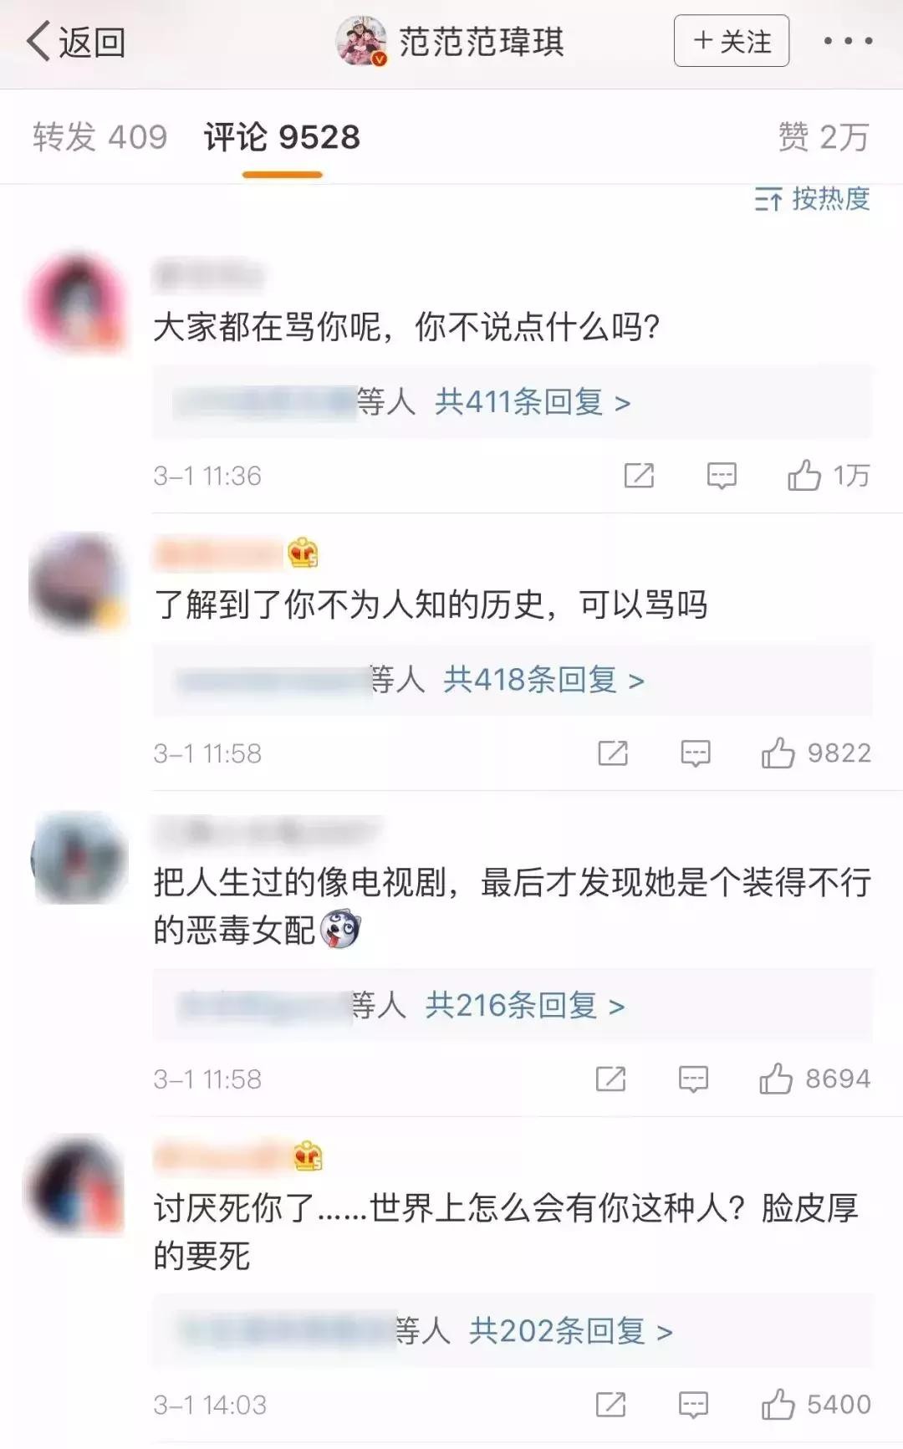The height and width of the screenshot is (1449, 903).
Task: Reply icon for comment posted 3-1 14:03
Action: click(x=693, y=1405)
